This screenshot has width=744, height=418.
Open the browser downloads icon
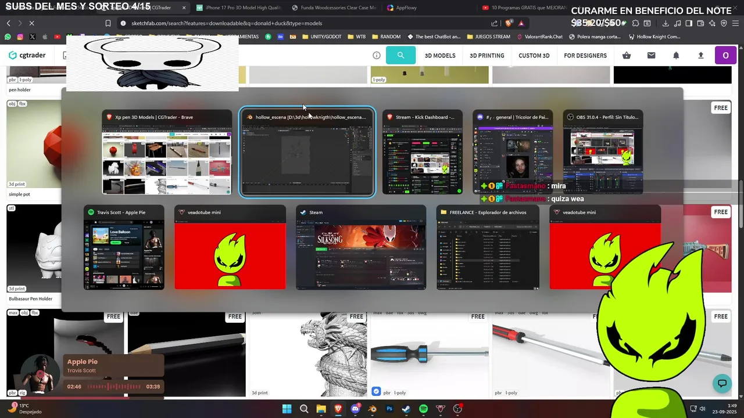pos(665,23)
